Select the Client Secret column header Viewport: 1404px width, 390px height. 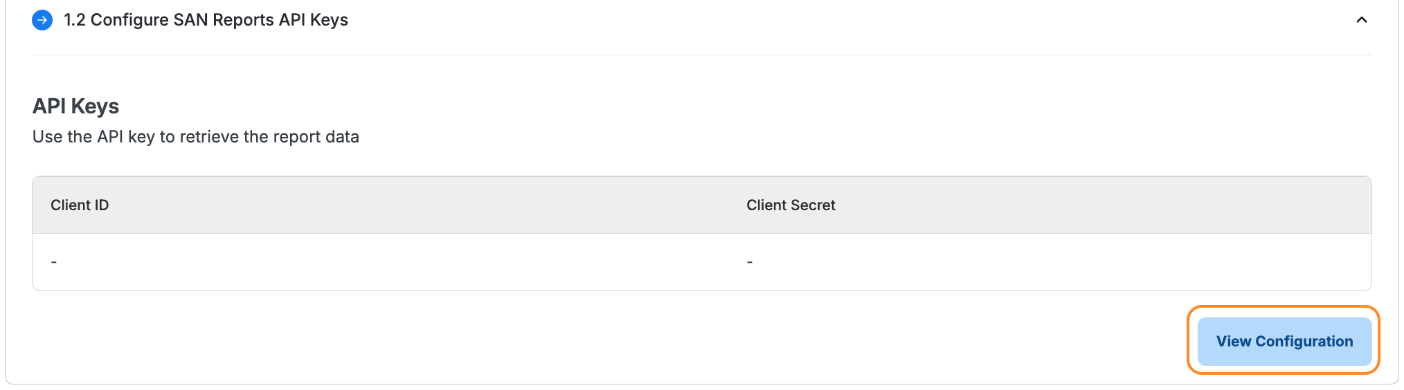pyautogui.click(x=791, y=205)
